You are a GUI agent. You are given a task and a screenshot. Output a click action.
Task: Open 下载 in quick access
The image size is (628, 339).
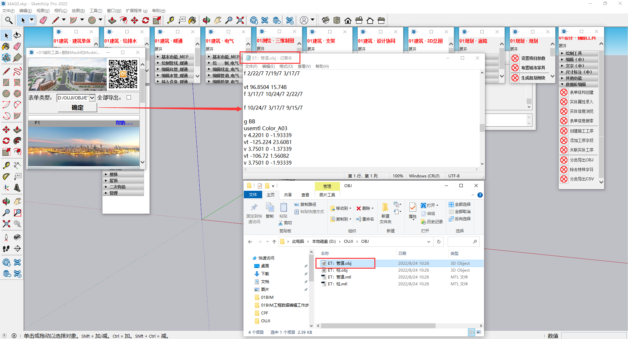pyautogui.click(x=265, y=274)
